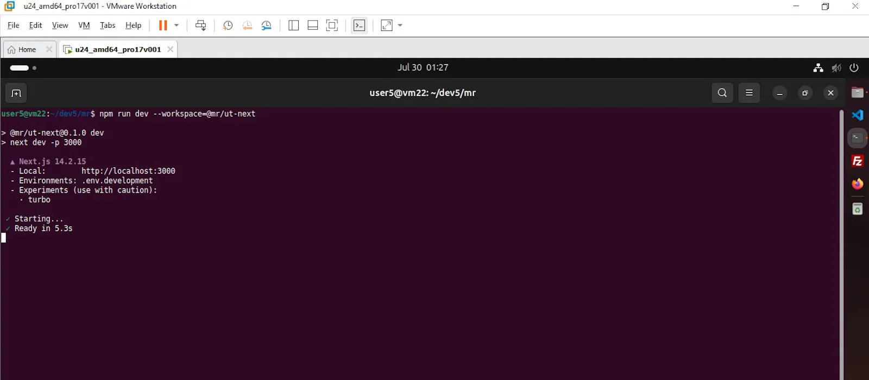Open the VMware console view

(x=359, y=26)
